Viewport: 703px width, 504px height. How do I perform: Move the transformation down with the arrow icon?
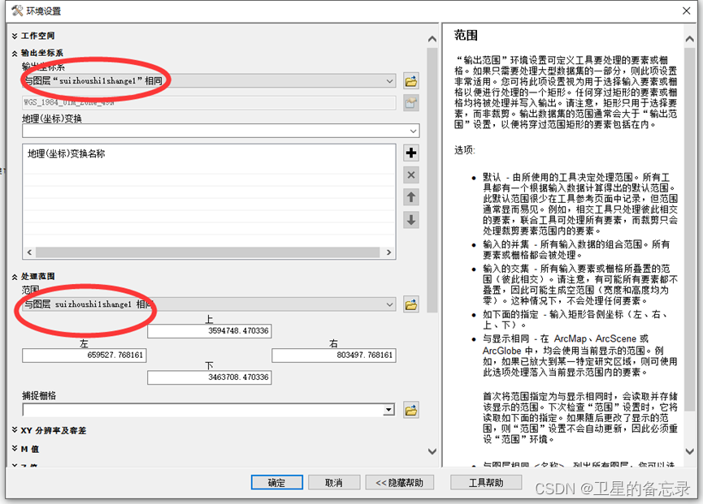point(410,220)
